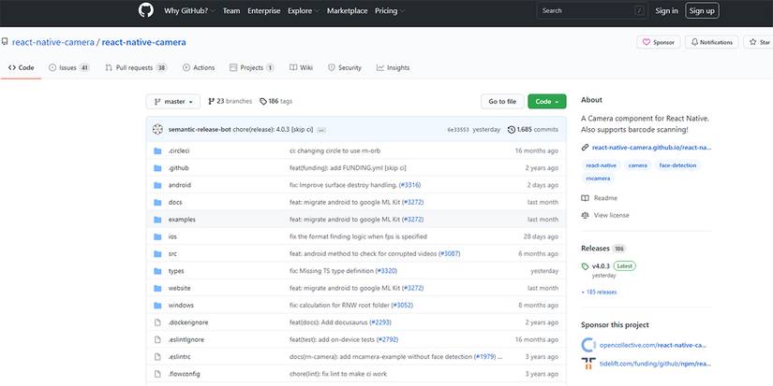Select the rncamera topic tag
The image size is (773, 386).
point(598,179)
